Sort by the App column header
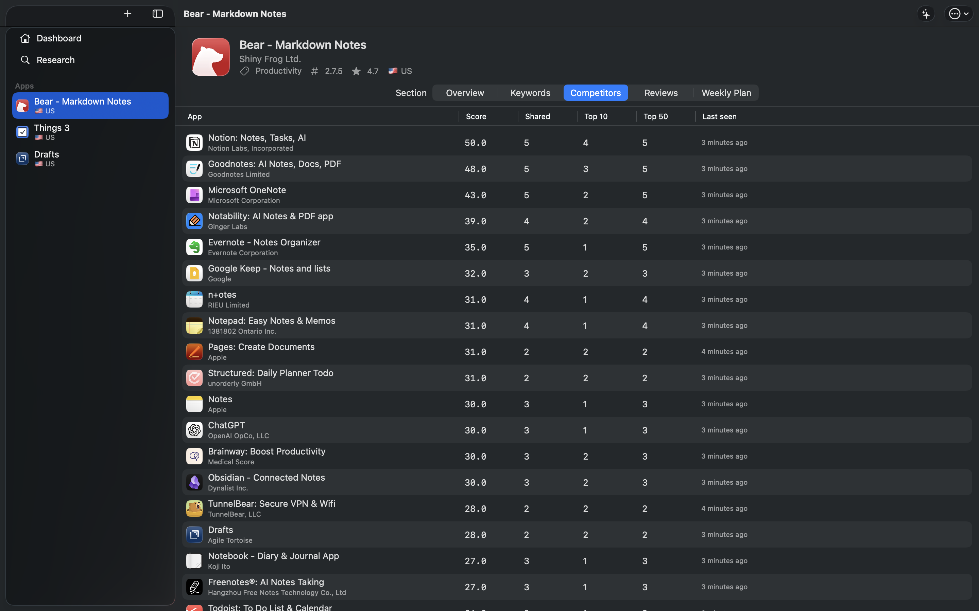The height and width of the screenshot is (611, 979). click(x=194, y=116)
